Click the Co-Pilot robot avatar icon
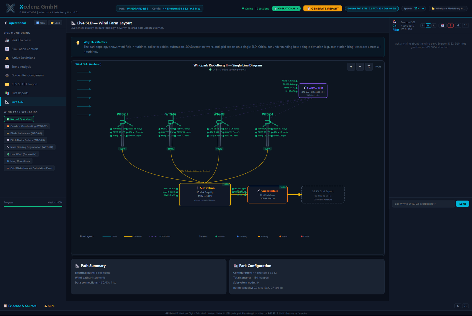The width and height of the screenshot is (472, 316). click(395, 22)
